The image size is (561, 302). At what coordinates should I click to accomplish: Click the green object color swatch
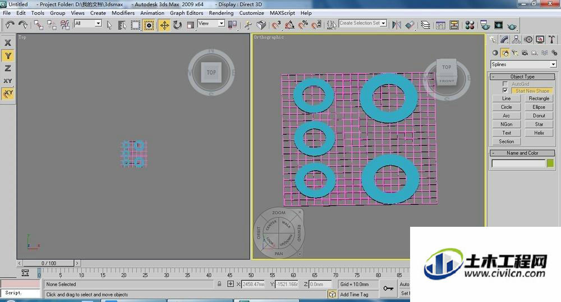pos(550,163)
